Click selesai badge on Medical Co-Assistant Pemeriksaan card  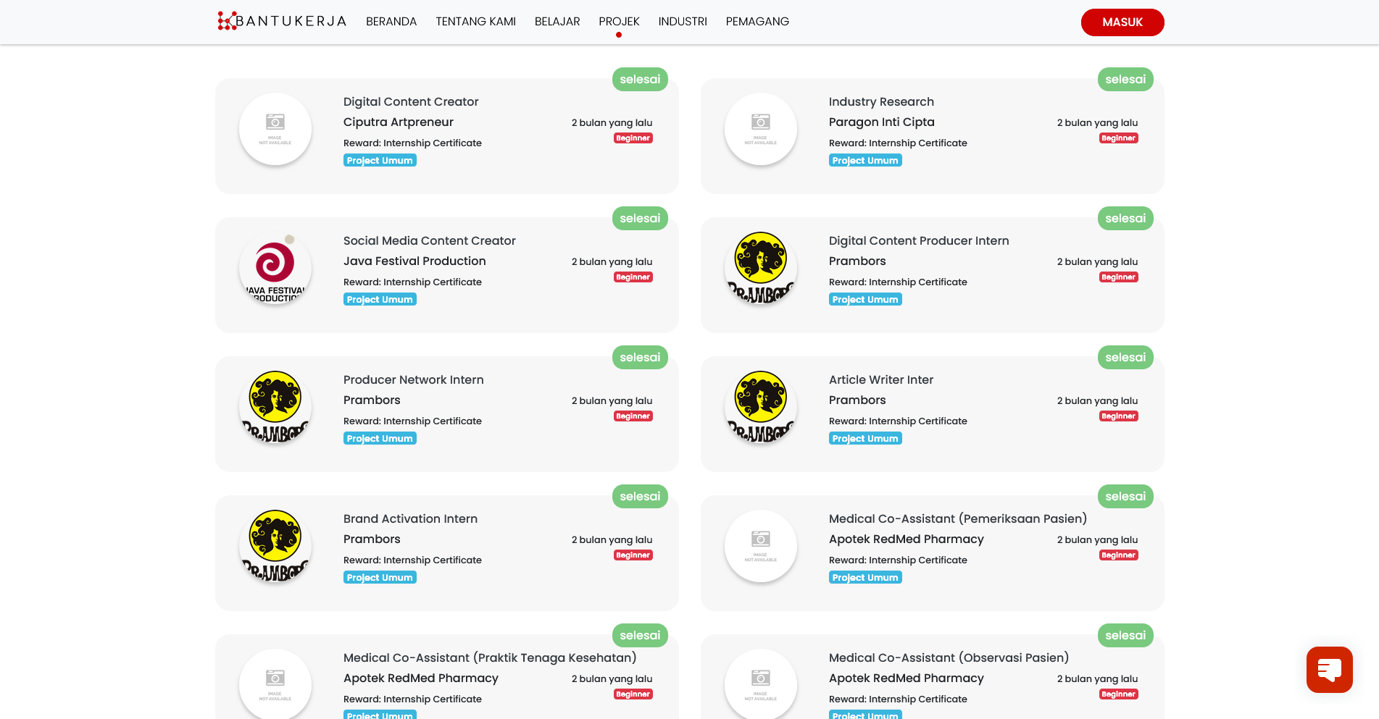(1125, 497)
